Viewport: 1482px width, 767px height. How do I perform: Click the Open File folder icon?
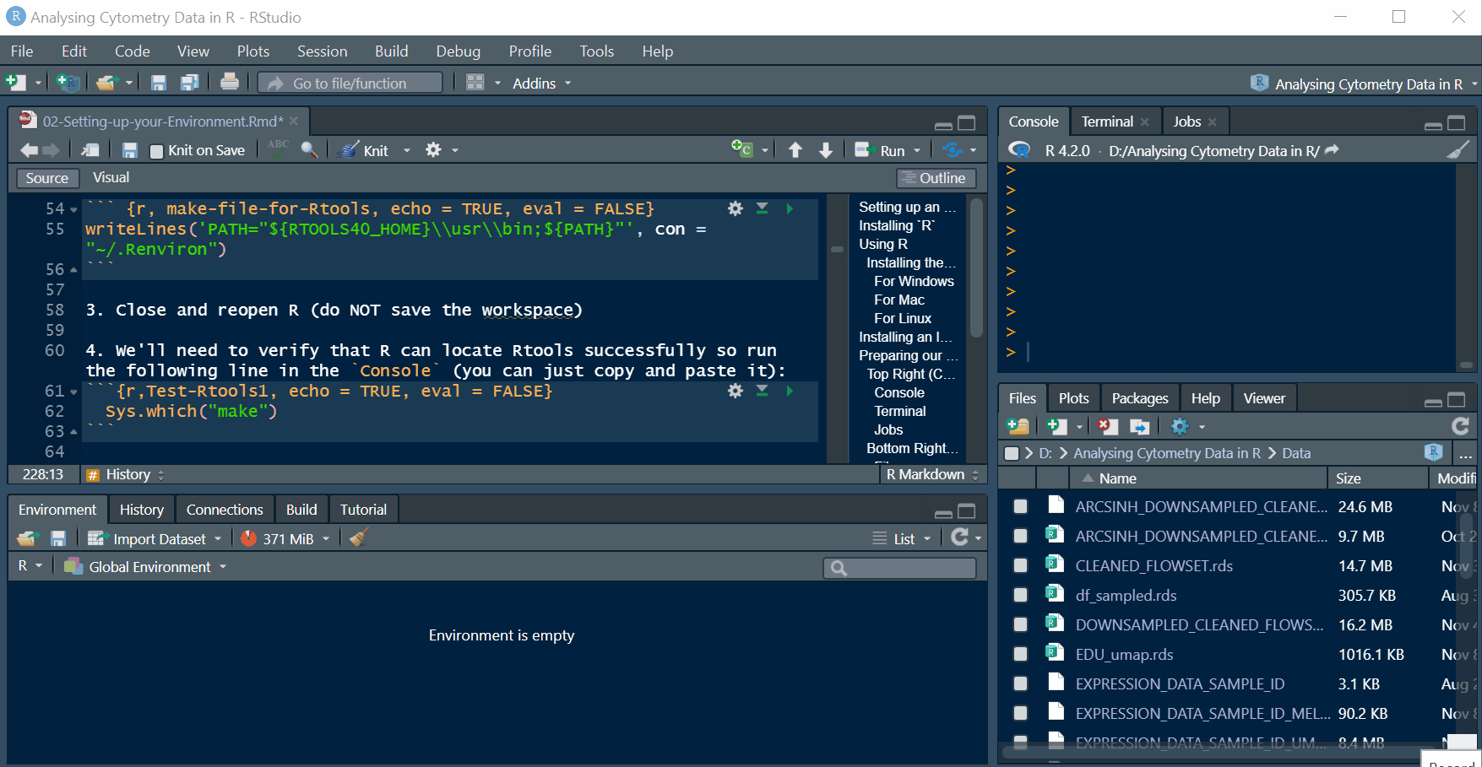point(106,83)
